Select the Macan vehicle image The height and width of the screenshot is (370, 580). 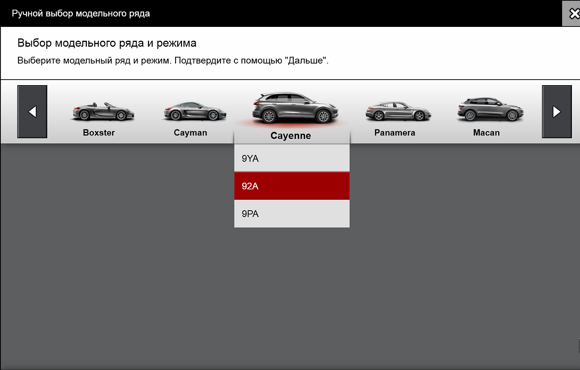(x=489, y=110)
